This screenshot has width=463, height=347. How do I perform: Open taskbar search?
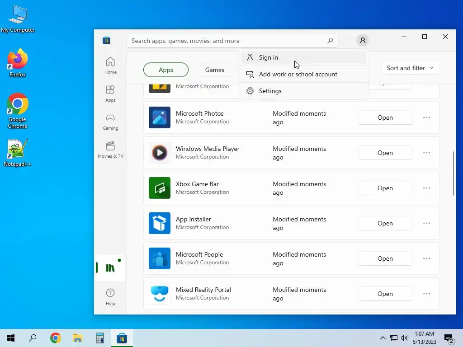[33, 338]
